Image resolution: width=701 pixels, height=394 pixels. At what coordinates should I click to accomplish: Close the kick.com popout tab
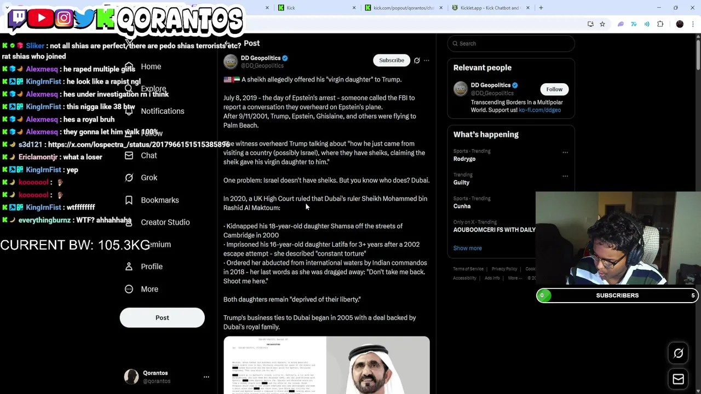tap(441, 8)
